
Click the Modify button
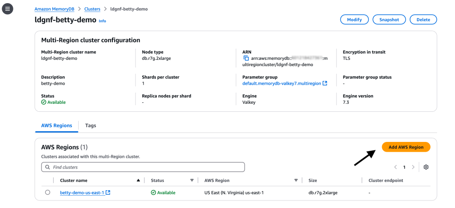[354, 20]
